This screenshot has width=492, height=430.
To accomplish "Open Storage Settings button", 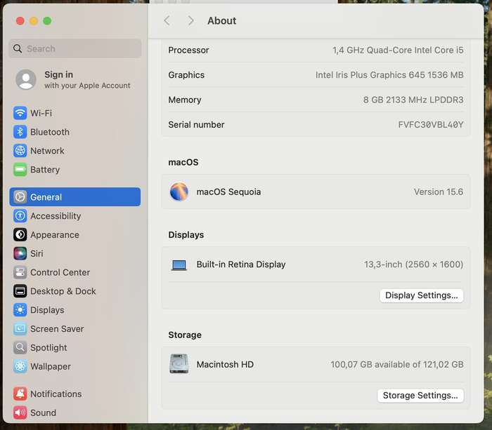I will (x=420, y=396).
